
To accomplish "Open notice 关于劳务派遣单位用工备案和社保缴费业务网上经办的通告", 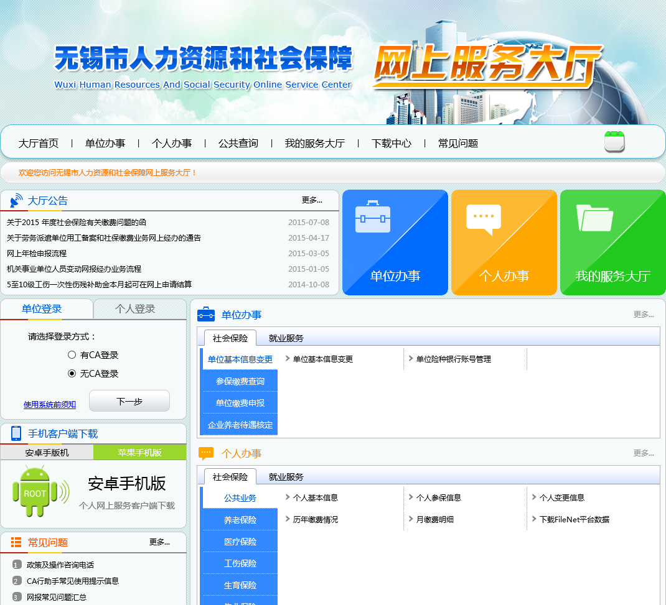I will point(104,238).
